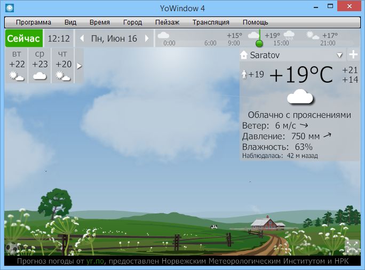This screenshot has width=365, height=270.
Task: Click the cloud icon at 0:00
Action: tap(163, 35)
